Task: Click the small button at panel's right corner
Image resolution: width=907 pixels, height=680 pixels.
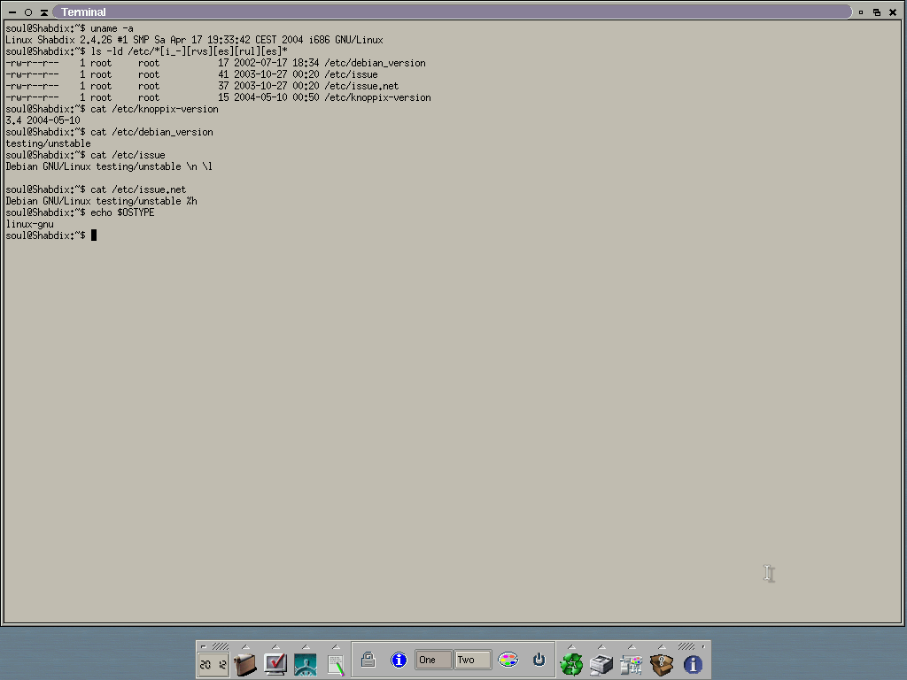Action: coord(703,646)
